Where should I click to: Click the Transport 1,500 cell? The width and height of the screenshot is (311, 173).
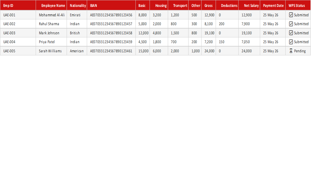point(178,33)
